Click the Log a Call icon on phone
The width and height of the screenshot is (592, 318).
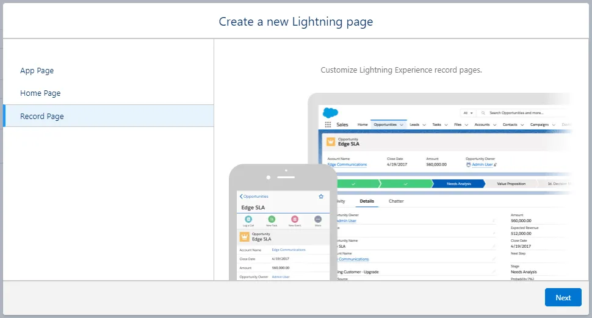click(248, 219)
